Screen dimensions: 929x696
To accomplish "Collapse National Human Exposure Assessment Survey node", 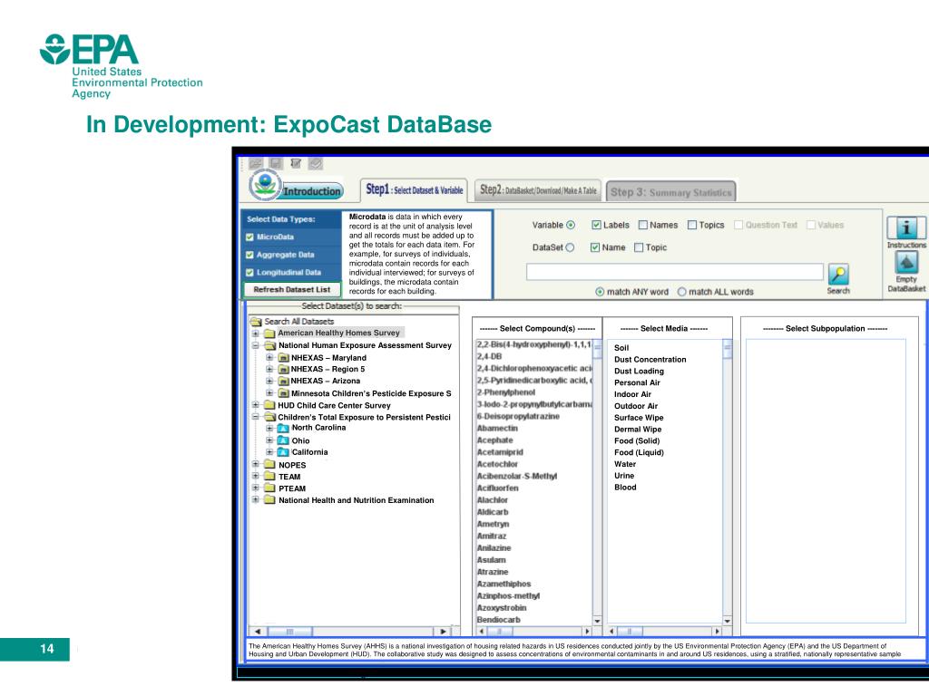I will tap(255, 345).
